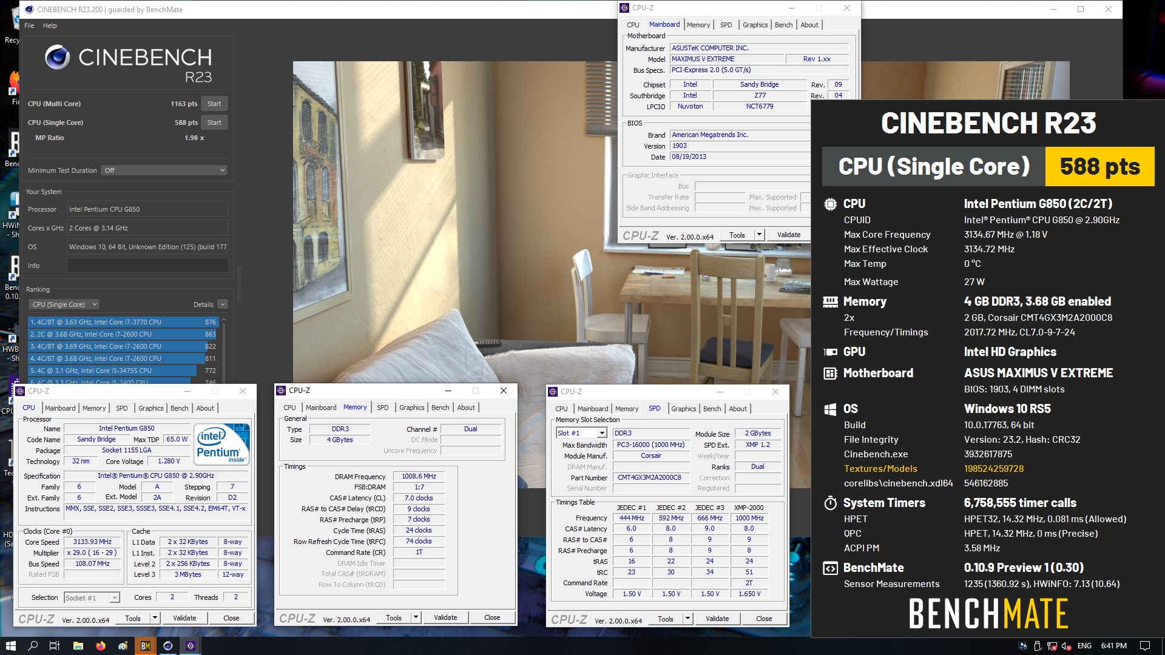Click Close in CPU-Z CPU window
The height and width of the screenshot is (655, 1165).
point(231,618)
